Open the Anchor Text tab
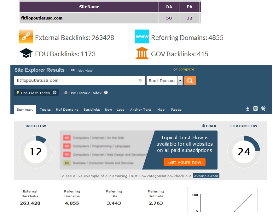The height and width of the screenshot is (217, 273). 141,110
